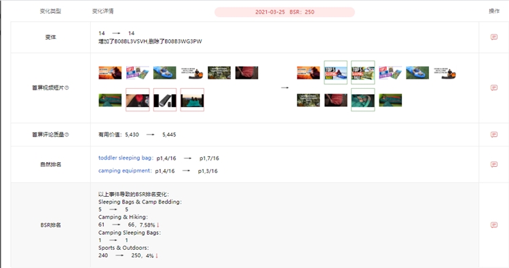The height and width of the screenshot is (268, 509).
Task: Open the toddler sleeping bag keyword link
Action: click(125, 158)
